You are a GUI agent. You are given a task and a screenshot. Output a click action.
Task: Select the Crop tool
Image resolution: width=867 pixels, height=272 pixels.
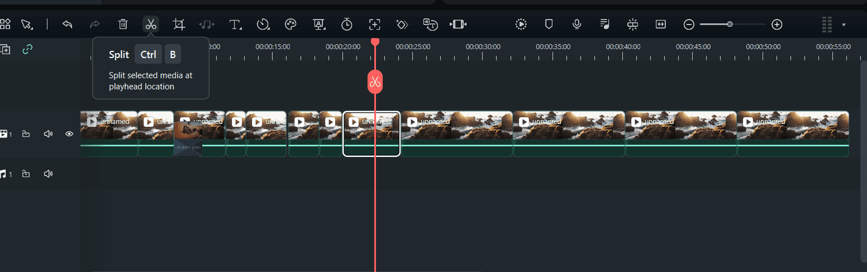pyautogui.click(x=179, y=24)
